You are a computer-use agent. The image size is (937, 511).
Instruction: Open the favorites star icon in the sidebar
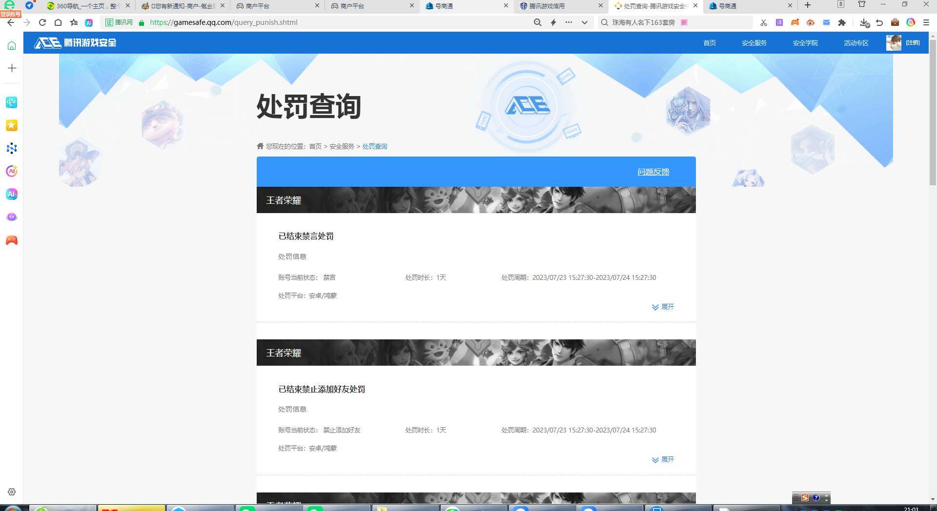point(11,125)
